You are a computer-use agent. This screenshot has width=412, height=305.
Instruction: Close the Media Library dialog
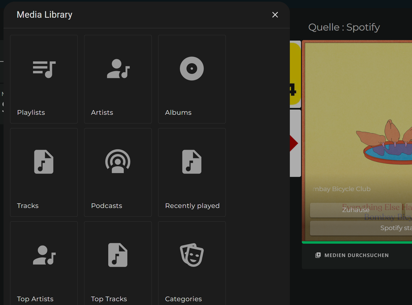click(x=275, y=15)
